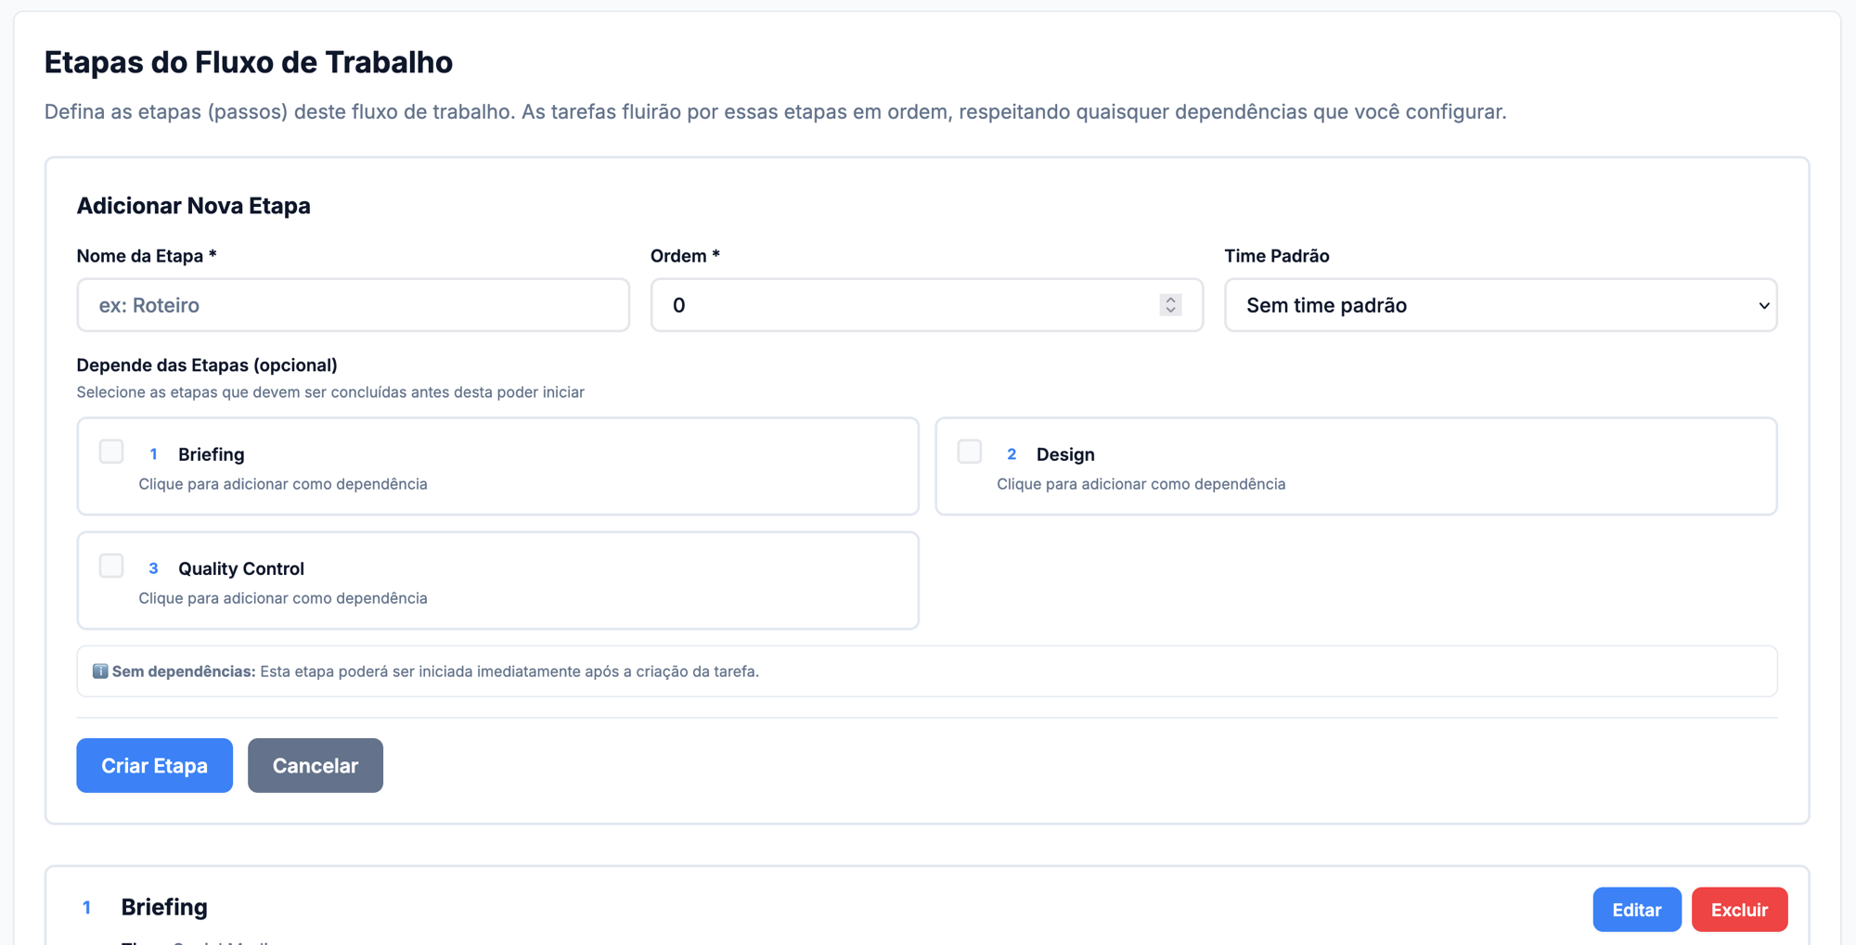
Task: Click the Criar Etapa button
Action: pos(154,765)
